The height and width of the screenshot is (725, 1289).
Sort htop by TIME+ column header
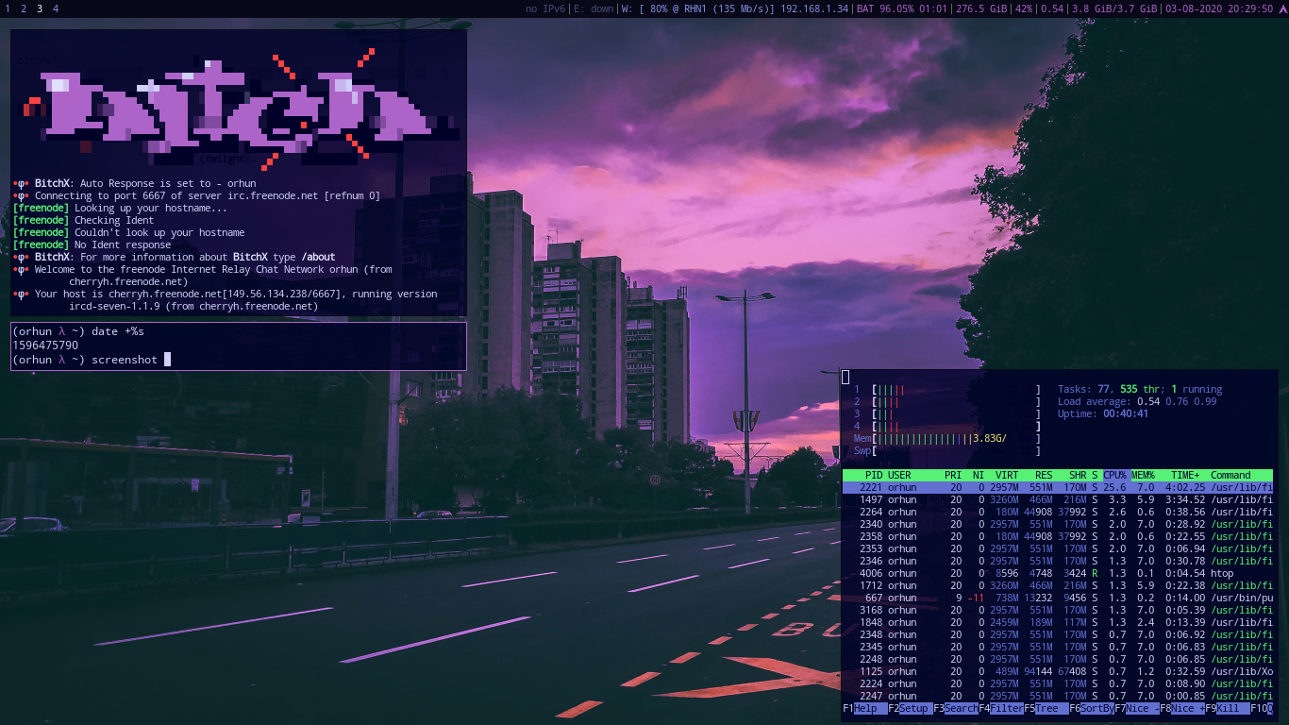(x=1185, y=475)
